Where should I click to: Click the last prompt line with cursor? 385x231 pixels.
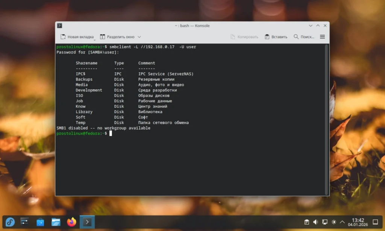point(84,134)
